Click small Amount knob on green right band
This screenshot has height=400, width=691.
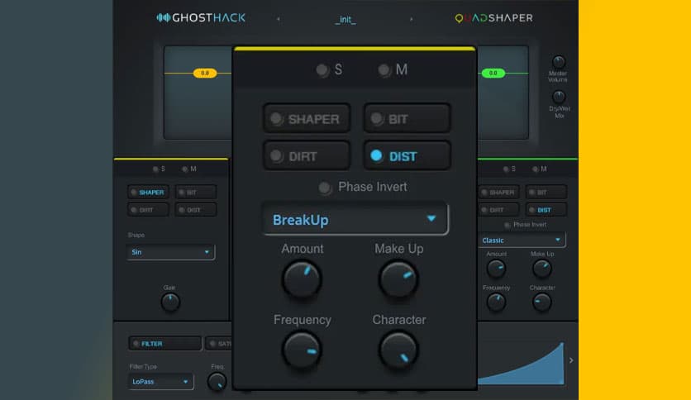pyautogui.click(x=496, y=269)
